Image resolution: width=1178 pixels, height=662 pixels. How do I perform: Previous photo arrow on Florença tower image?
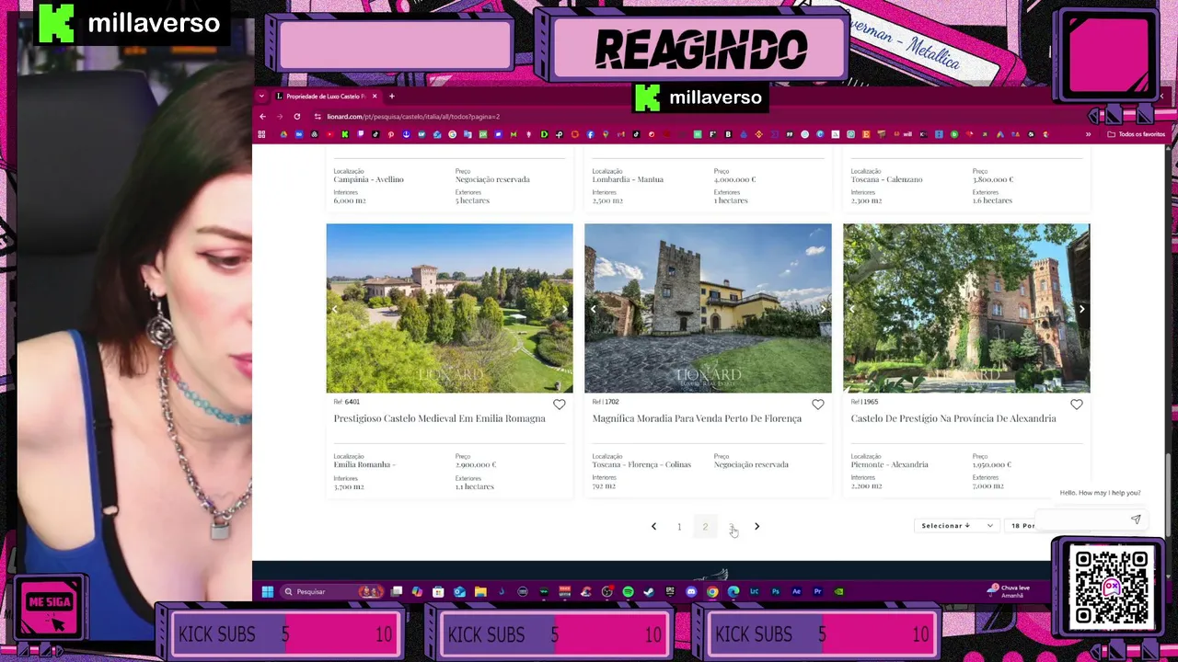point(593,309)
